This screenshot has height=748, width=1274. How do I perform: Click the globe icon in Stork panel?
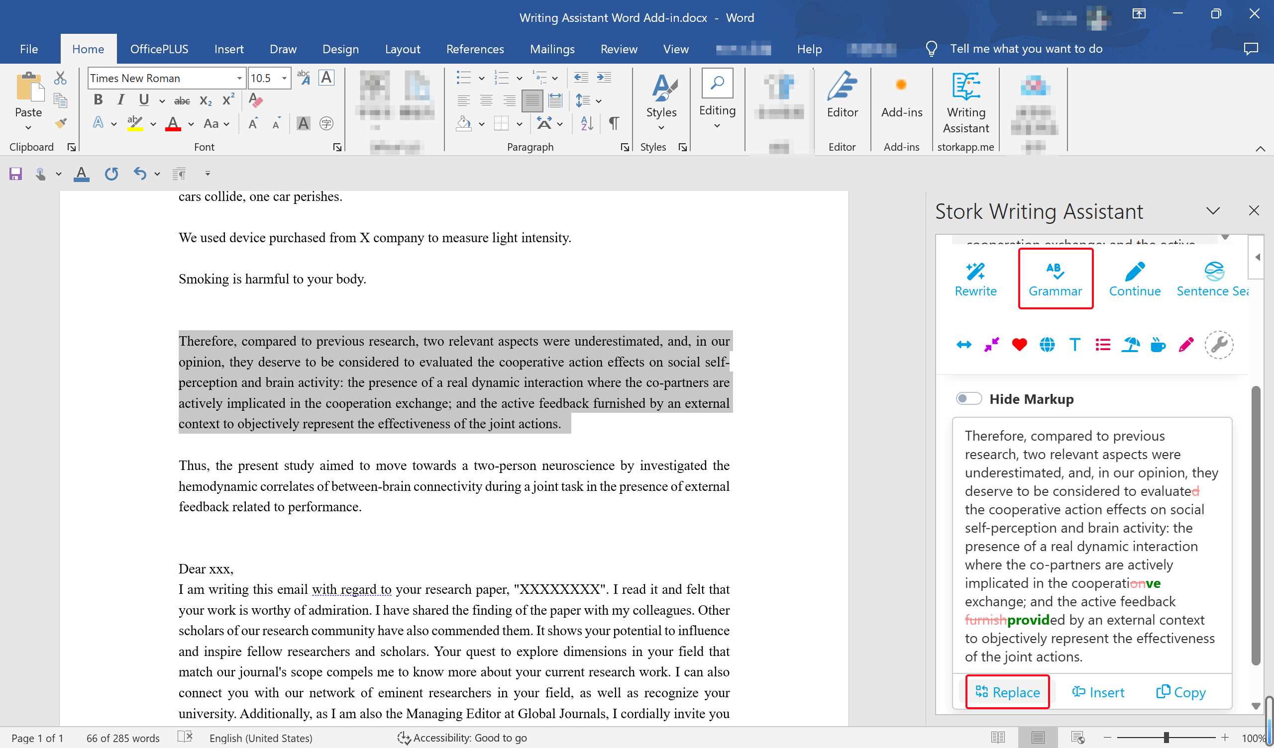click(1047, 345)
